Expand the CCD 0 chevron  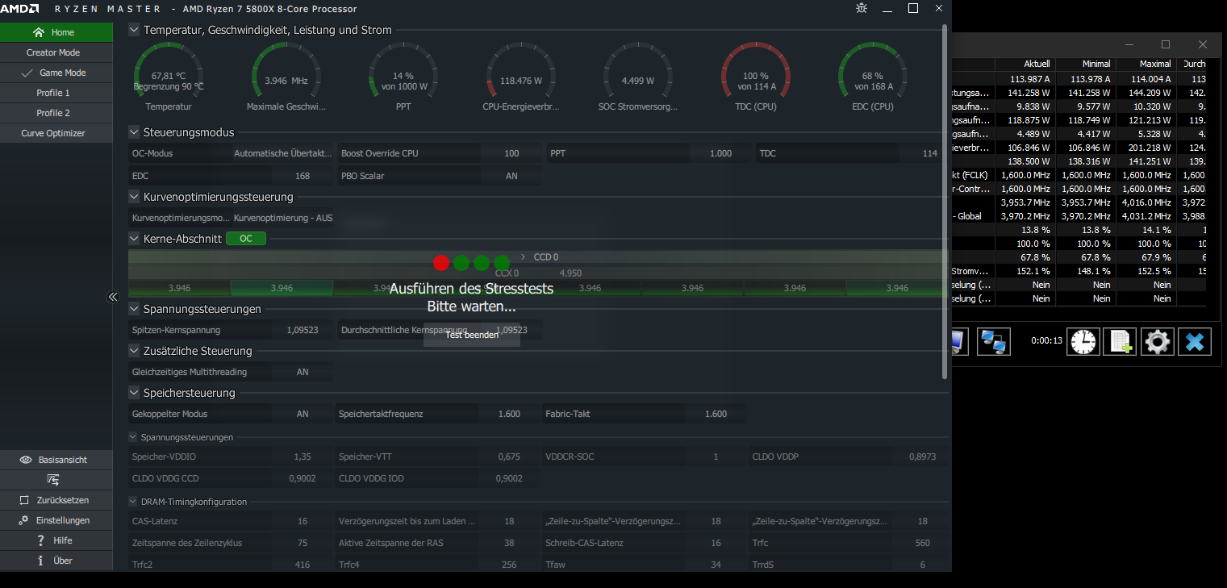(523, 257)
